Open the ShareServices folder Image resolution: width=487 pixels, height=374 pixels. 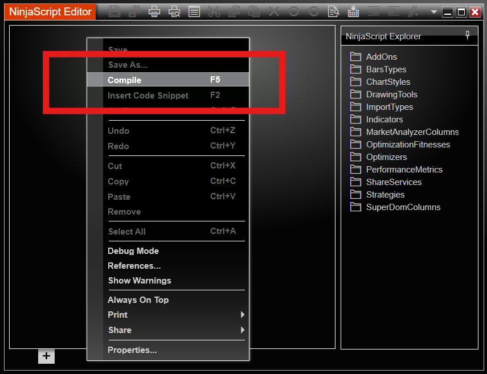click(386, 182)
